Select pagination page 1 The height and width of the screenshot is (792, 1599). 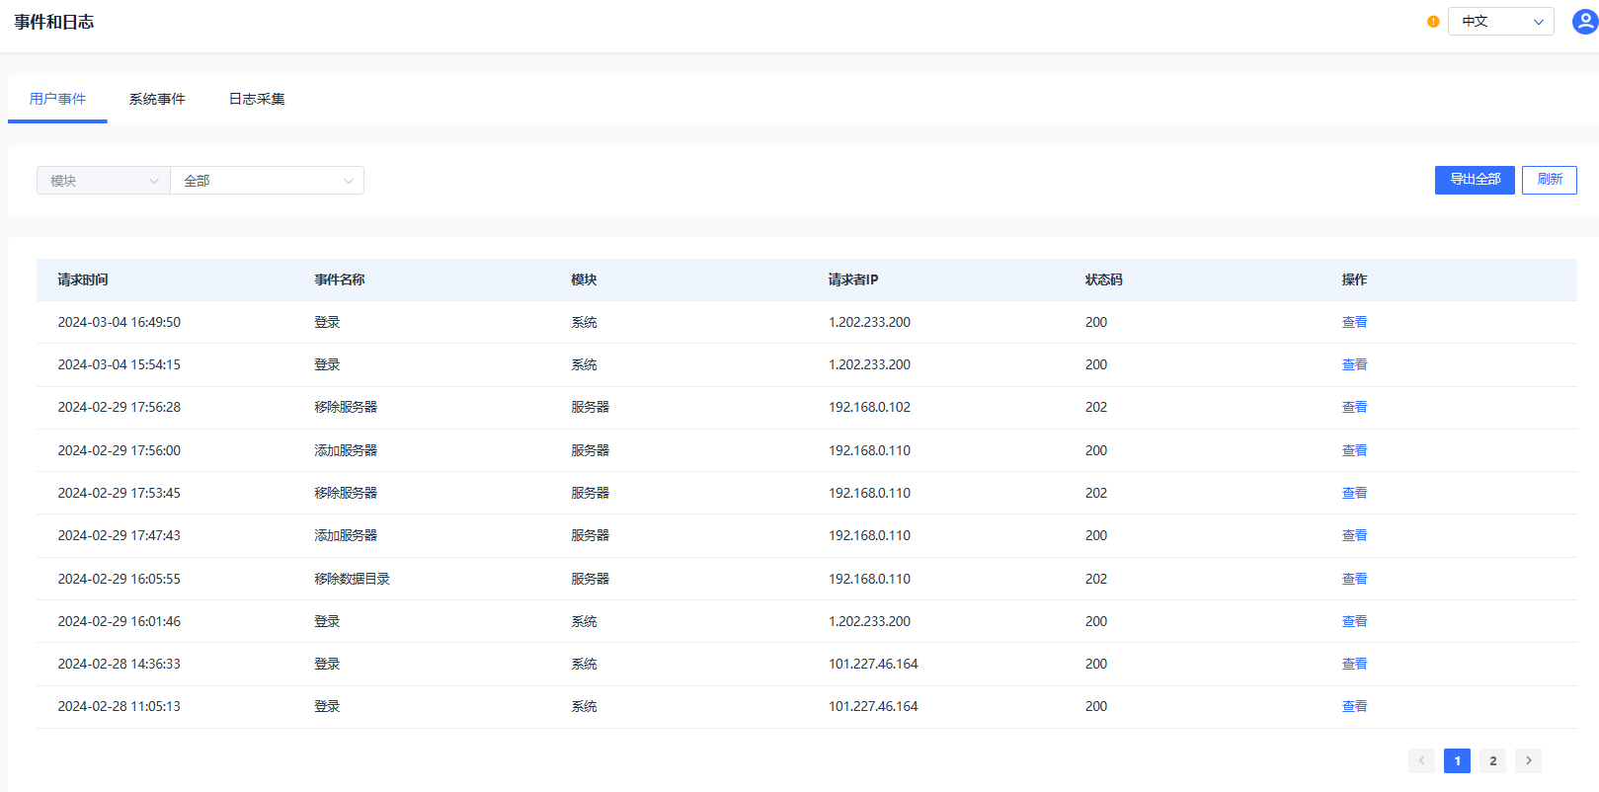click(x=1457, y=760)
